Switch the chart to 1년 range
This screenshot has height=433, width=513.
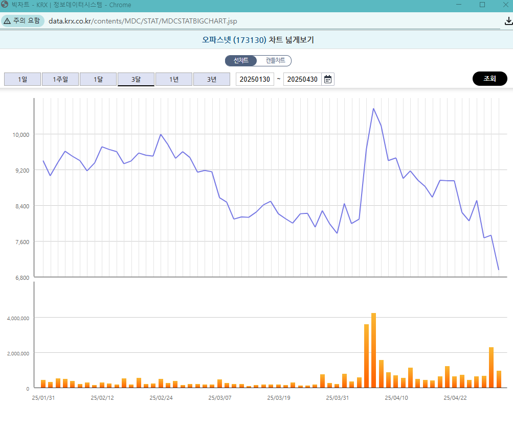(173, 79)
